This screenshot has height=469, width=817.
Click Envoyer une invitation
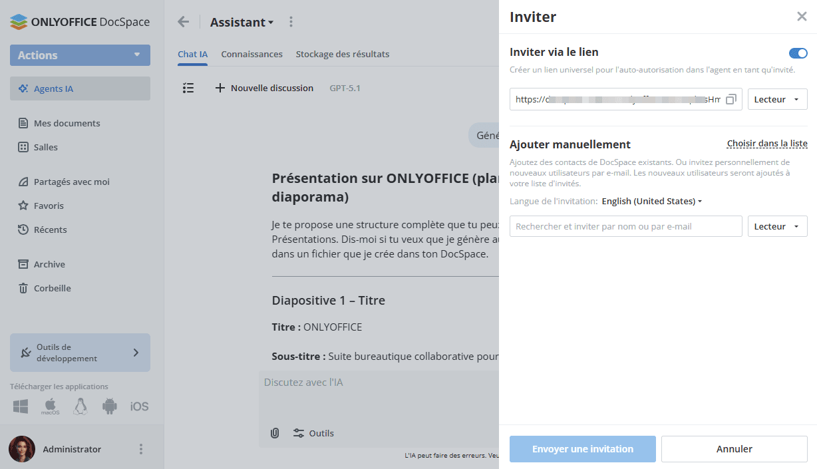[x=582, y=449]
